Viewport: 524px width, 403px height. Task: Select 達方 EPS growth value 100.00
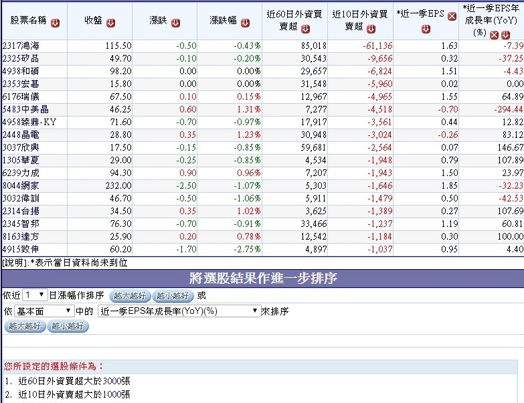point(511,236)
